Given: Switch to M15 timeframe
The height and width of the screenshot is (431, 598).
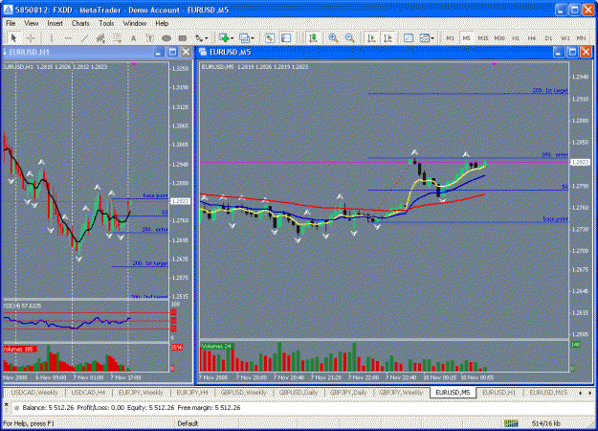Looking at the screenshot, I should click(x=483, y=38).
